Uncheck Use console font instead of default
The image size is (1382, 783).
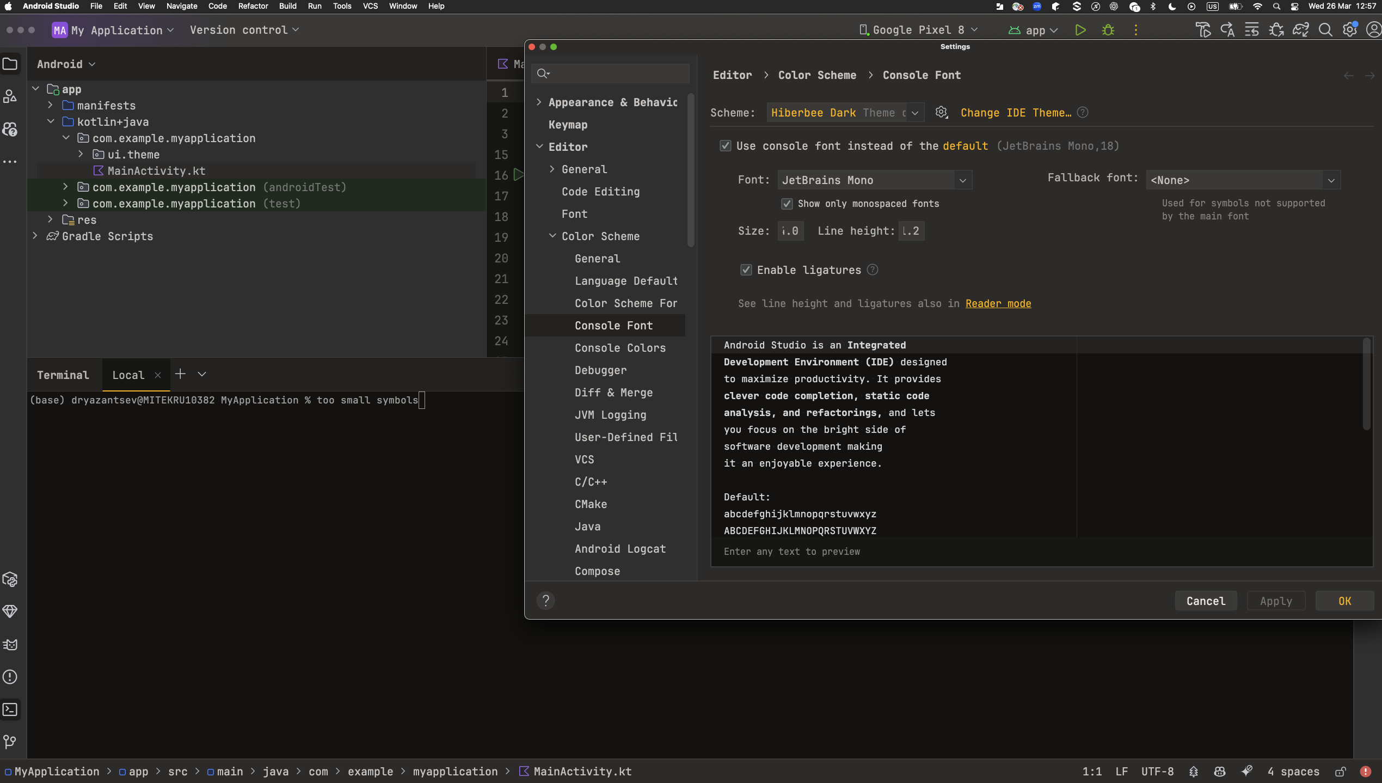(725, 146)
